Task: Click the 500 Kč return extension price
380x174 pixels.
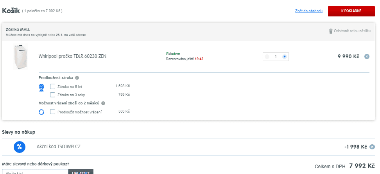Action: pos(124,111)
